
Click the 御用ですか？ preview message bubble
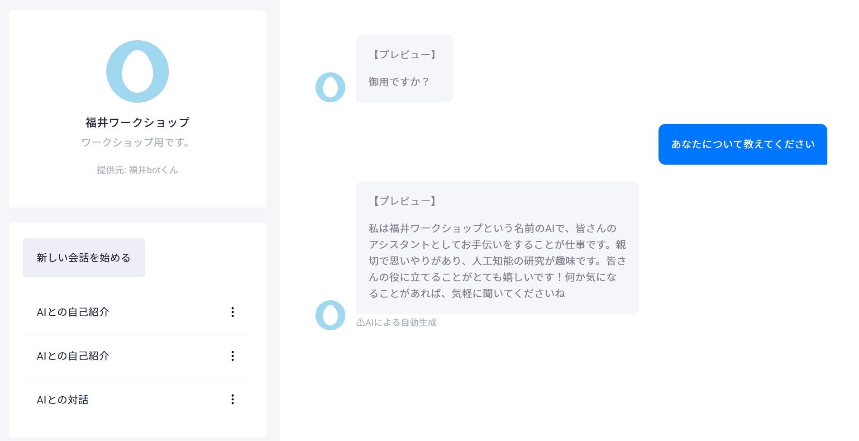(x=405, y=68)
